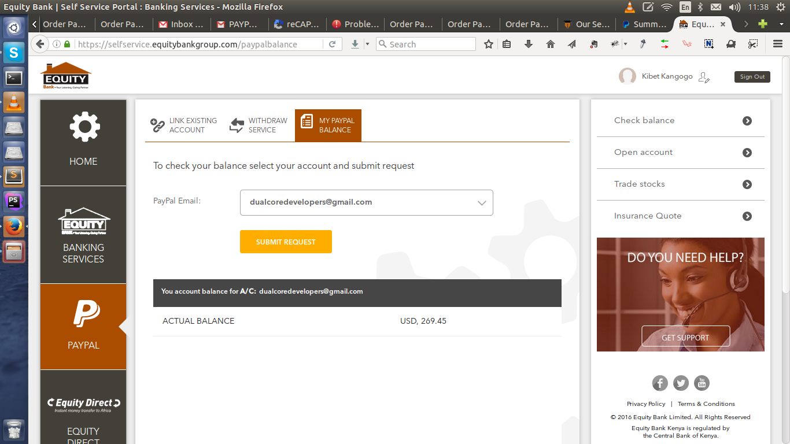
Task: Click the edit profile icon beside Kibet Kangogo
Action: [x=704, y=77]
